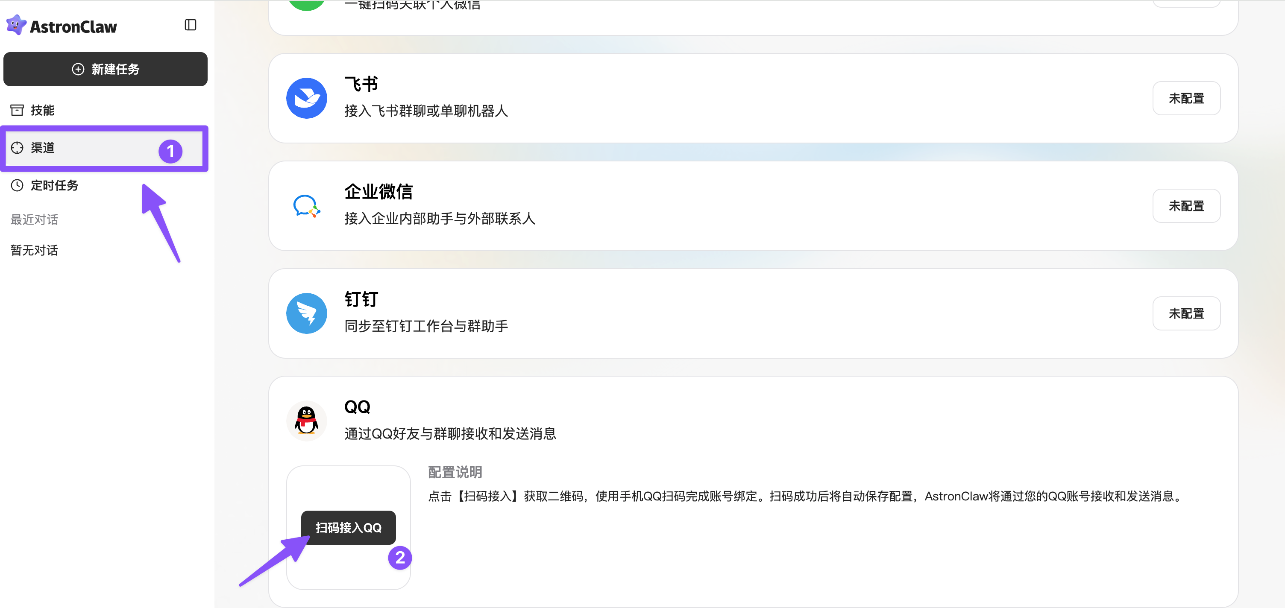
Task: Click the 配置说明 heading
Action: 455,472
